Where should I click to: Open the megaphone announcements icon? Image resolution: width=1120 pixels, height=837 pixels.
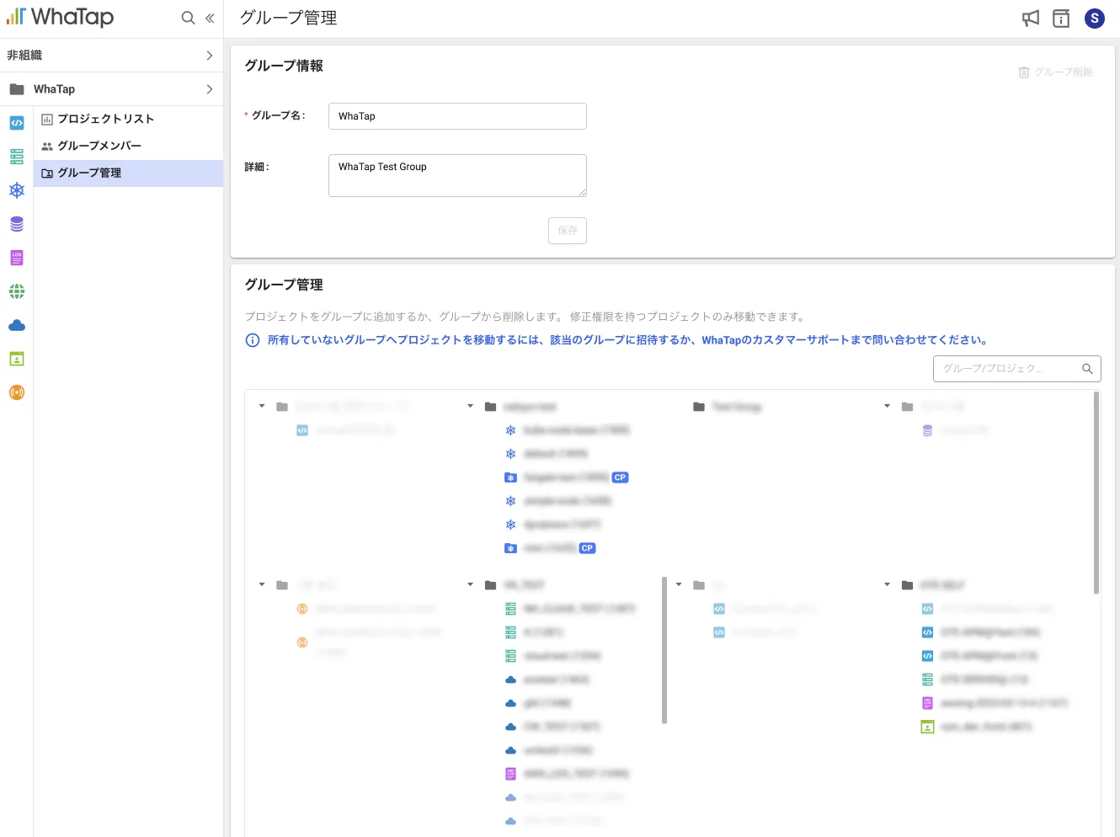click(x=1031, y=19)
